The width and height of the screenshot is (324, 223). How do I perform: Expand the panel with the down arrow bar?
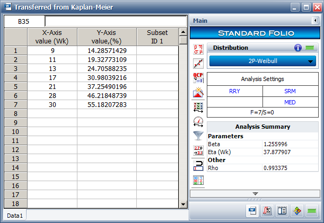point(255,193)
